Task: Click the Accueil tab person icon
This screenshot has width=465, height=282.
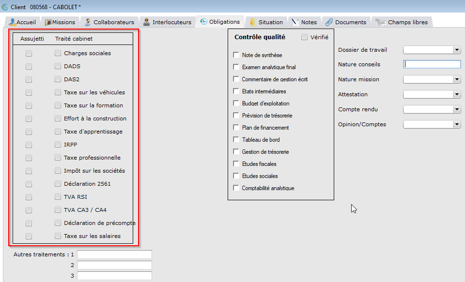Action: [13, 22]
